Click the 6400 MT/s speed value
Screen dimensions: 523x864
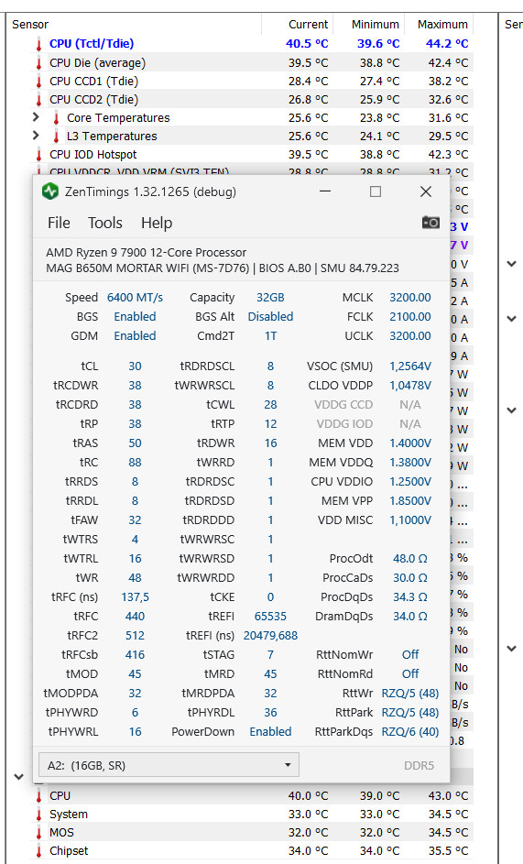click(135, 298)
